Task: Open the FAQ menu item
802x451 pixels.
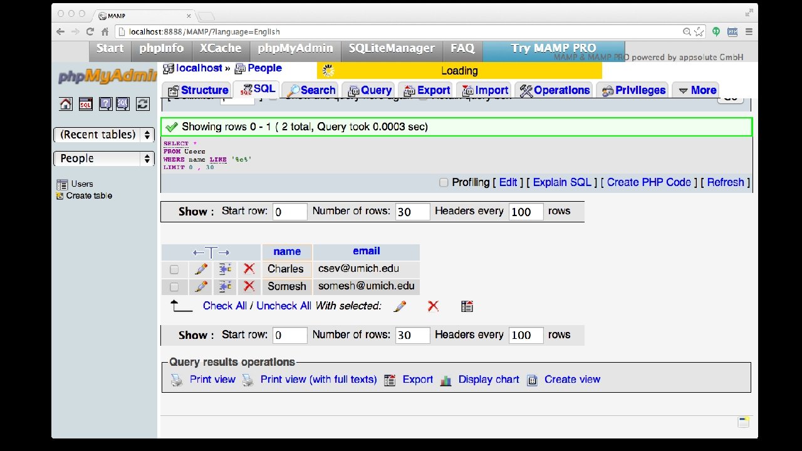Action: (x=462, y=49)
